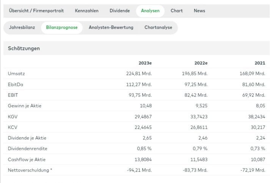The width and height of the screenshot is (273, 183).
Task: Click the 2022e column header
Action: [x=201, y=63]
